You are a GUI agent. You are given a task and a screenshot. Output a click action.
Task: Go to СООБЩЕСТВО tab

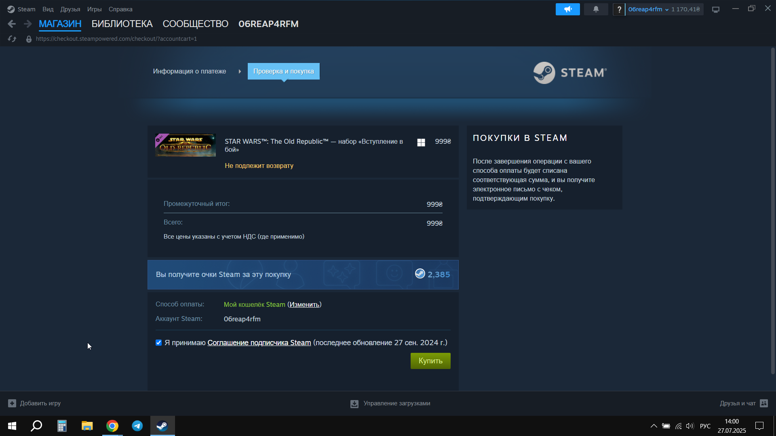[196, 24]
